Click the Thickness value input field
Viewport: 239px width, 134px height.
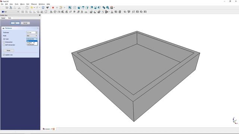tap(31, 32)
